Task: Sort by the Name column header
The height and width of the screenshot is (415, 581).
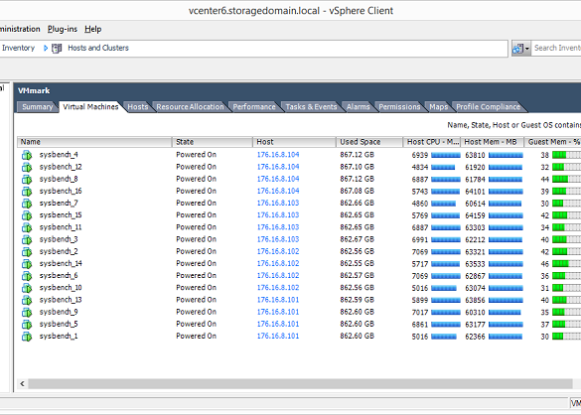Action: [94, 142]
